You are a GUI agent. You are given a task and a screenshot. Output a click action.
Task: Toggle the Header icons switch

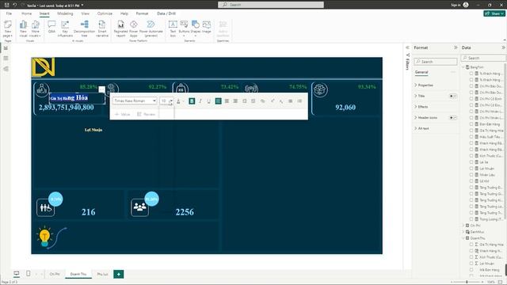point(452,118)
